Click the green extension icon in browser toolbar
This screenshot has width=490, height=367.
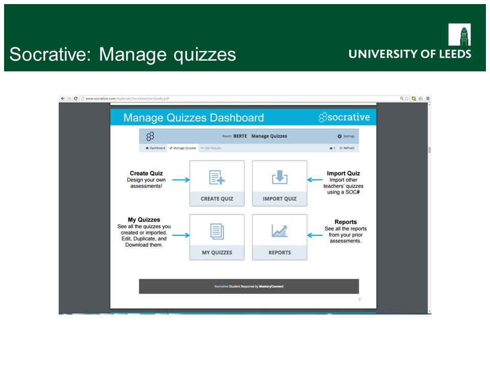tap(414, 98)
